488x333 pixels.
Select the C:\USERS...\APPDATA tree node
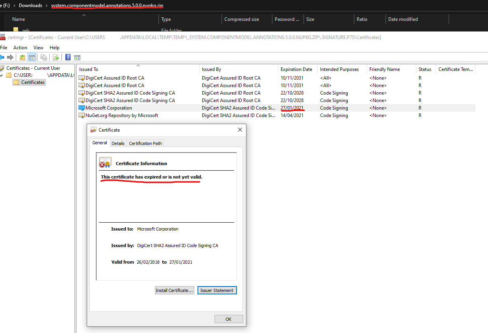click(43, 75)
